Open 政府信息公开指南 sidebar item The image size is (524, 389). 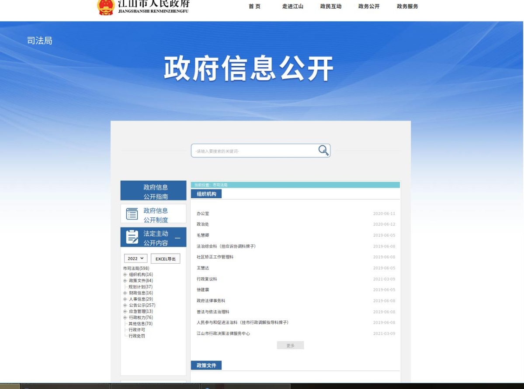pos(153,191)
